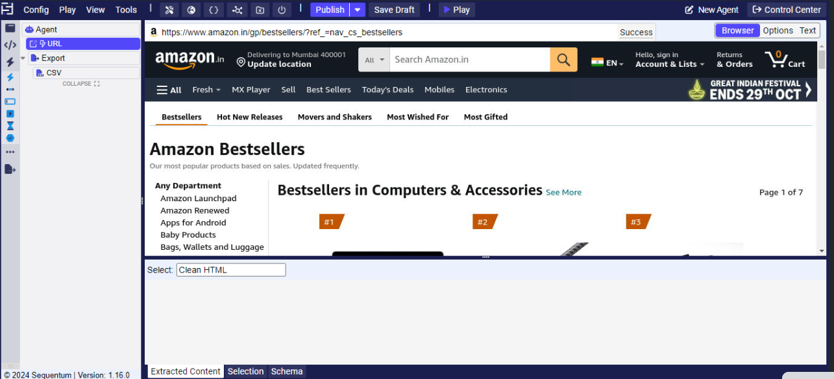Collapse the Export tree node arrow

[23, 58]
